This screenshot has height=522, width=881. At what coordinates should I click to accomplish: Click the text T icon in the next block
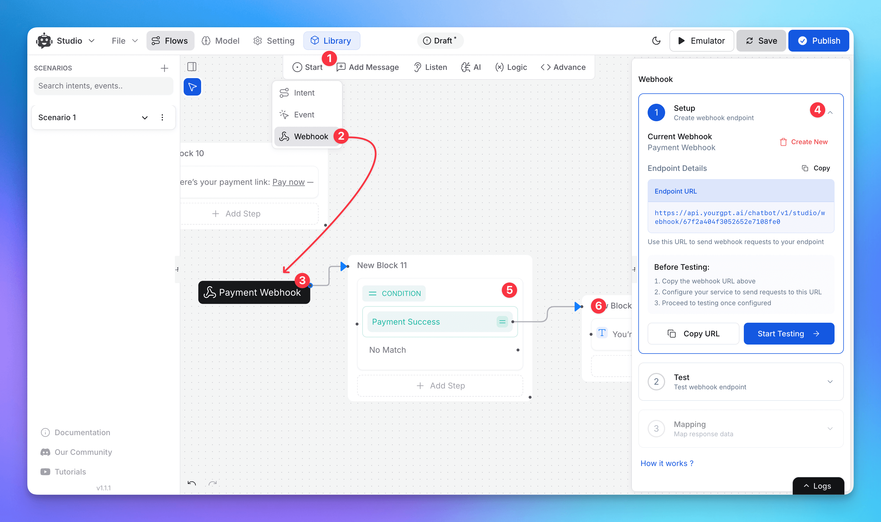click(602, 333)
